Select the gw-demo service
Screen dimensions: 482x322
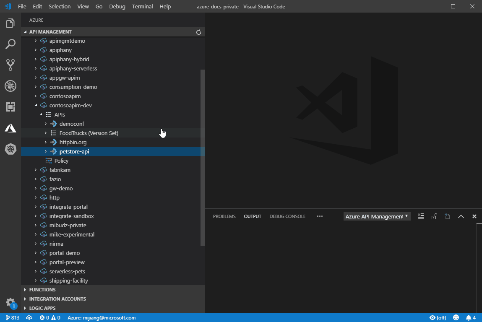tap(112, 188)
